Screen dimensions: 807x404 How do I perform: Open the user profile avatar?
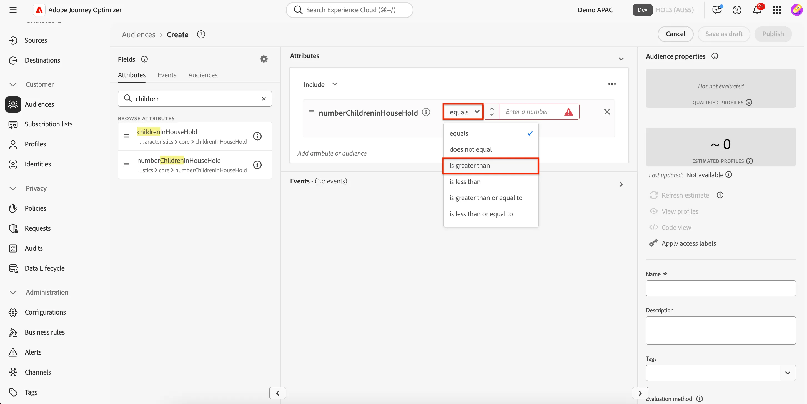click(x=797, y=10)
